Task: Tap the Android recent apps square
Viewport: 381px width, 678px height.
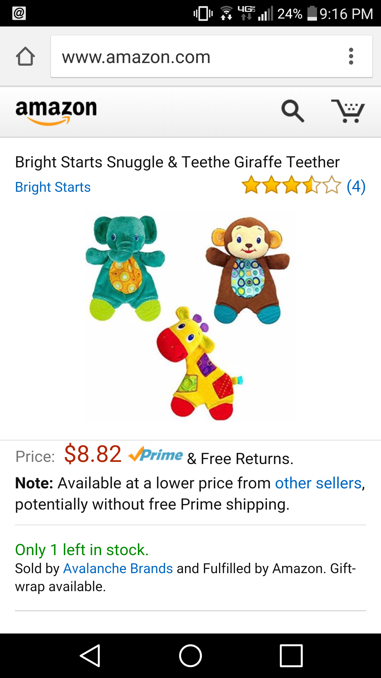Action: coord(291,655)
